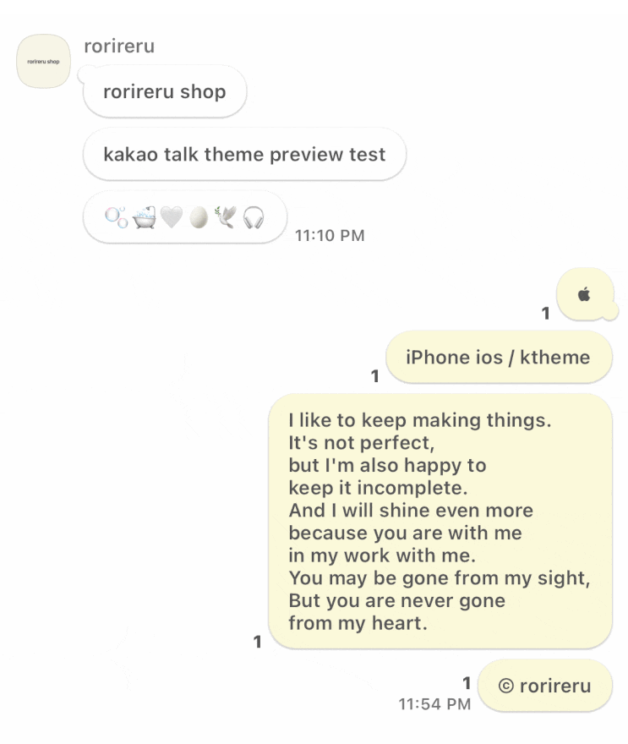Select the long 'I like to keep making things' message

point(440,521)
